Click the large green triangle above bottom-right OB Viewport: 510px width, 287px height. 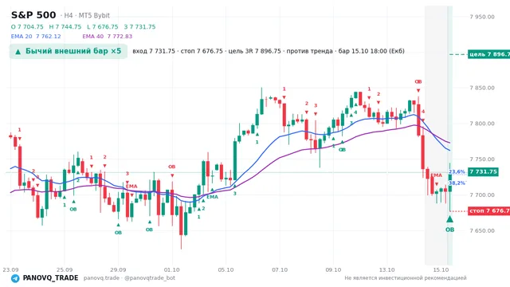click(x=449, y=218)
